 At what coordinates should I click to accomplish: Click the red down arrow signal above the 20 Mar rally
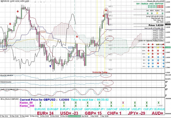[x=18, y=11]
